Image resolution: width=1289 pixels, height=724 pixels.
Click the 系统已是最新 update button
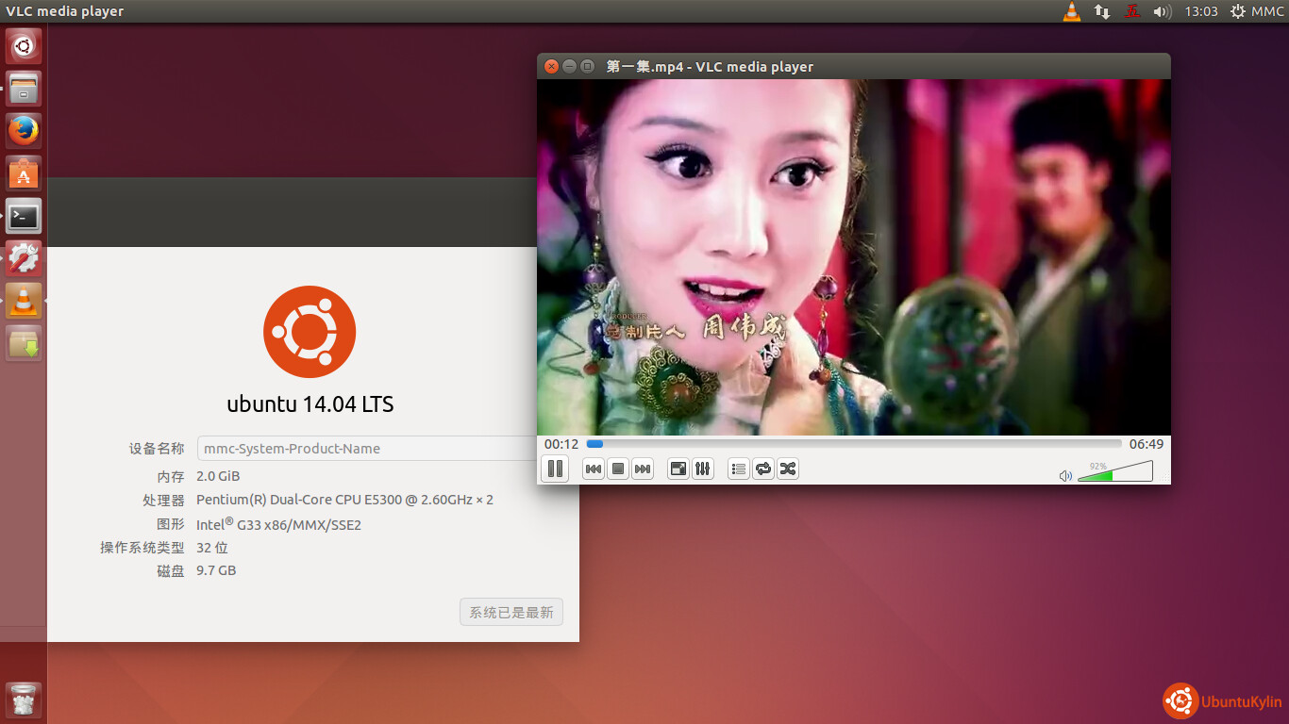(x=511, y=613)
